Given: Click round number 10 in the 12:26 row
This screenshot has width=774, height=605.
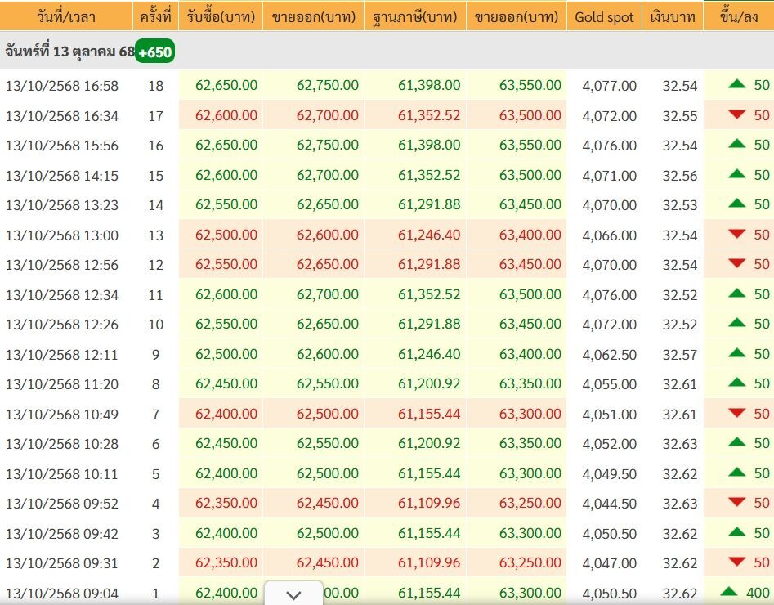Looking at the screenshot, I should pos(155,325).
